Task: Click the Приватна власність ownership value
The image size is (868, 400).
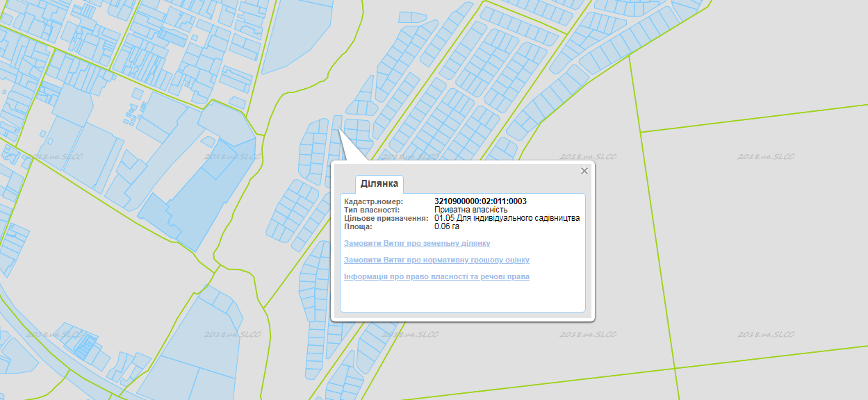Action: [470, 210]
